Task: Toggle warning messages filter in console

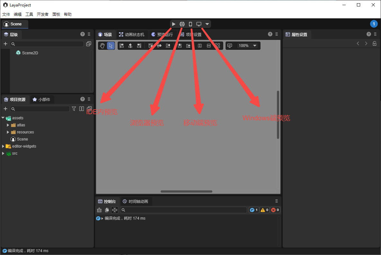Action: point(264,210)
